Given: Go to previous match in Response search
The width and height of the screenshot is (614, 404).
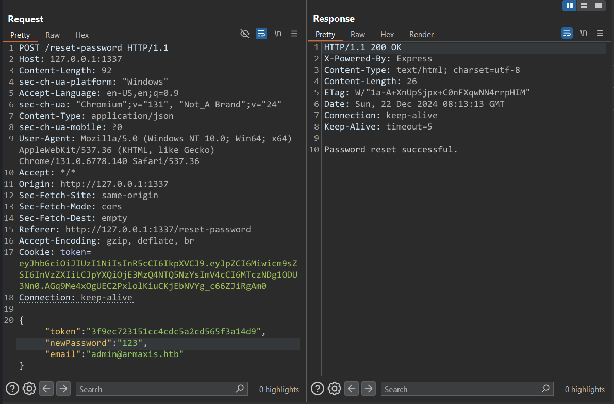Looking at the screenshot, I should 352,389.
